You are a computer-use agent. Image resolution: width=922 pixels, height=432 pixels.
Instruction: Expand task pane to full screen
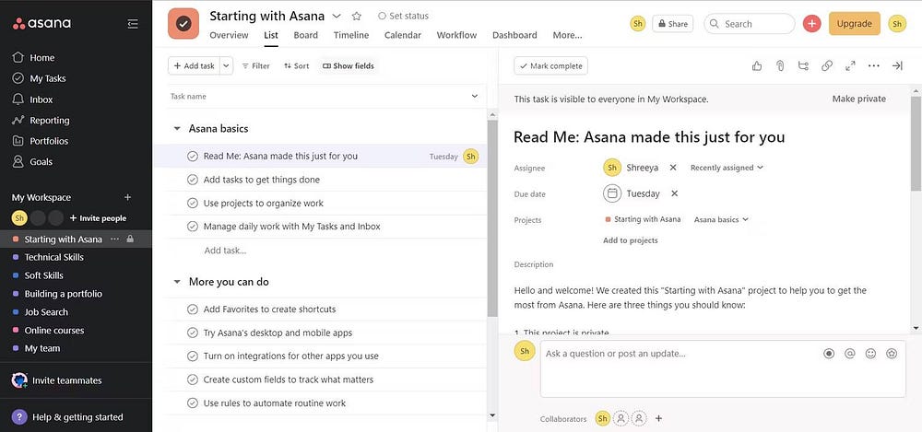point(850,65)
